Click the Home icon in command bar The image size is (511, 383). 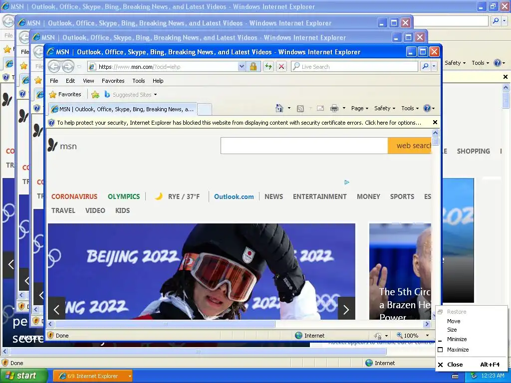coord(279,108)
